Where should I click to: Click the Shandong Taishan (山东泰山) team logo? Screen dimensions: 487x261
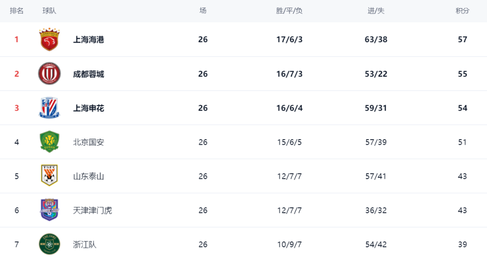click(49, 176)
